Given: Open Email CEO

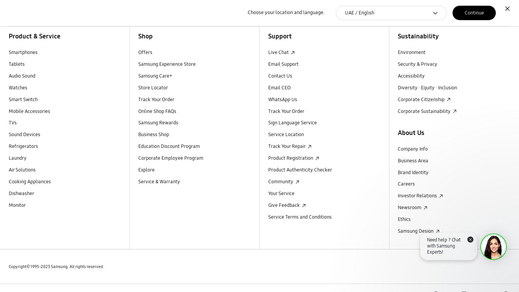Looking at the screenshot, I should tap(279, 88).
